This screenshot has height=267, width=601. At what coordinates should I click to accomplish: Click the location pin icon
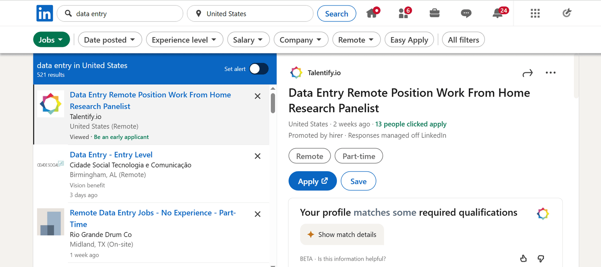(x=199, y=14)
